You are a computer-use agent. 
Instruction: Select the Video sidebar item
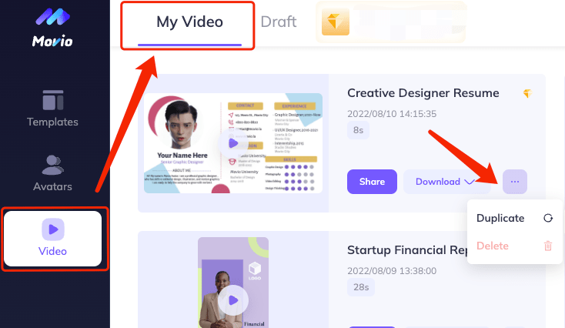pyautogui.click(x=52, y=238)
